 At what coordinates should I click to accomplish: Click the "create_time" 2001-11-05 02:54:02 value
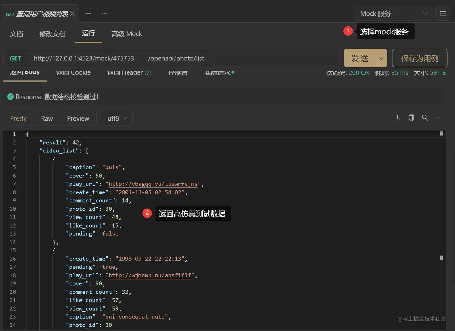[150, 192]
